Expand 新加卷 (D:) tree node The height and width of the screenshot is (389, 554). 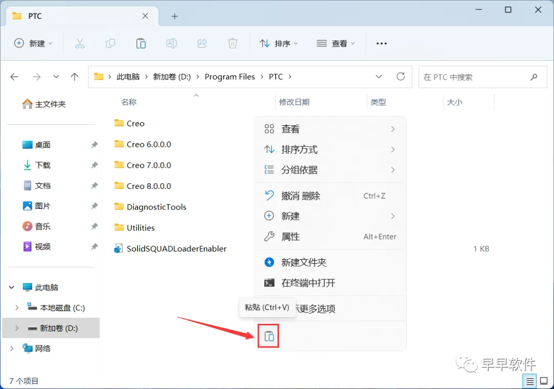pyautogui.click(x=16, y=328)
